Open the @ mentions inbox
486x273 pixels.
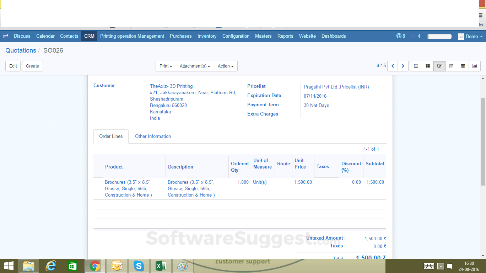click(400, 36)
